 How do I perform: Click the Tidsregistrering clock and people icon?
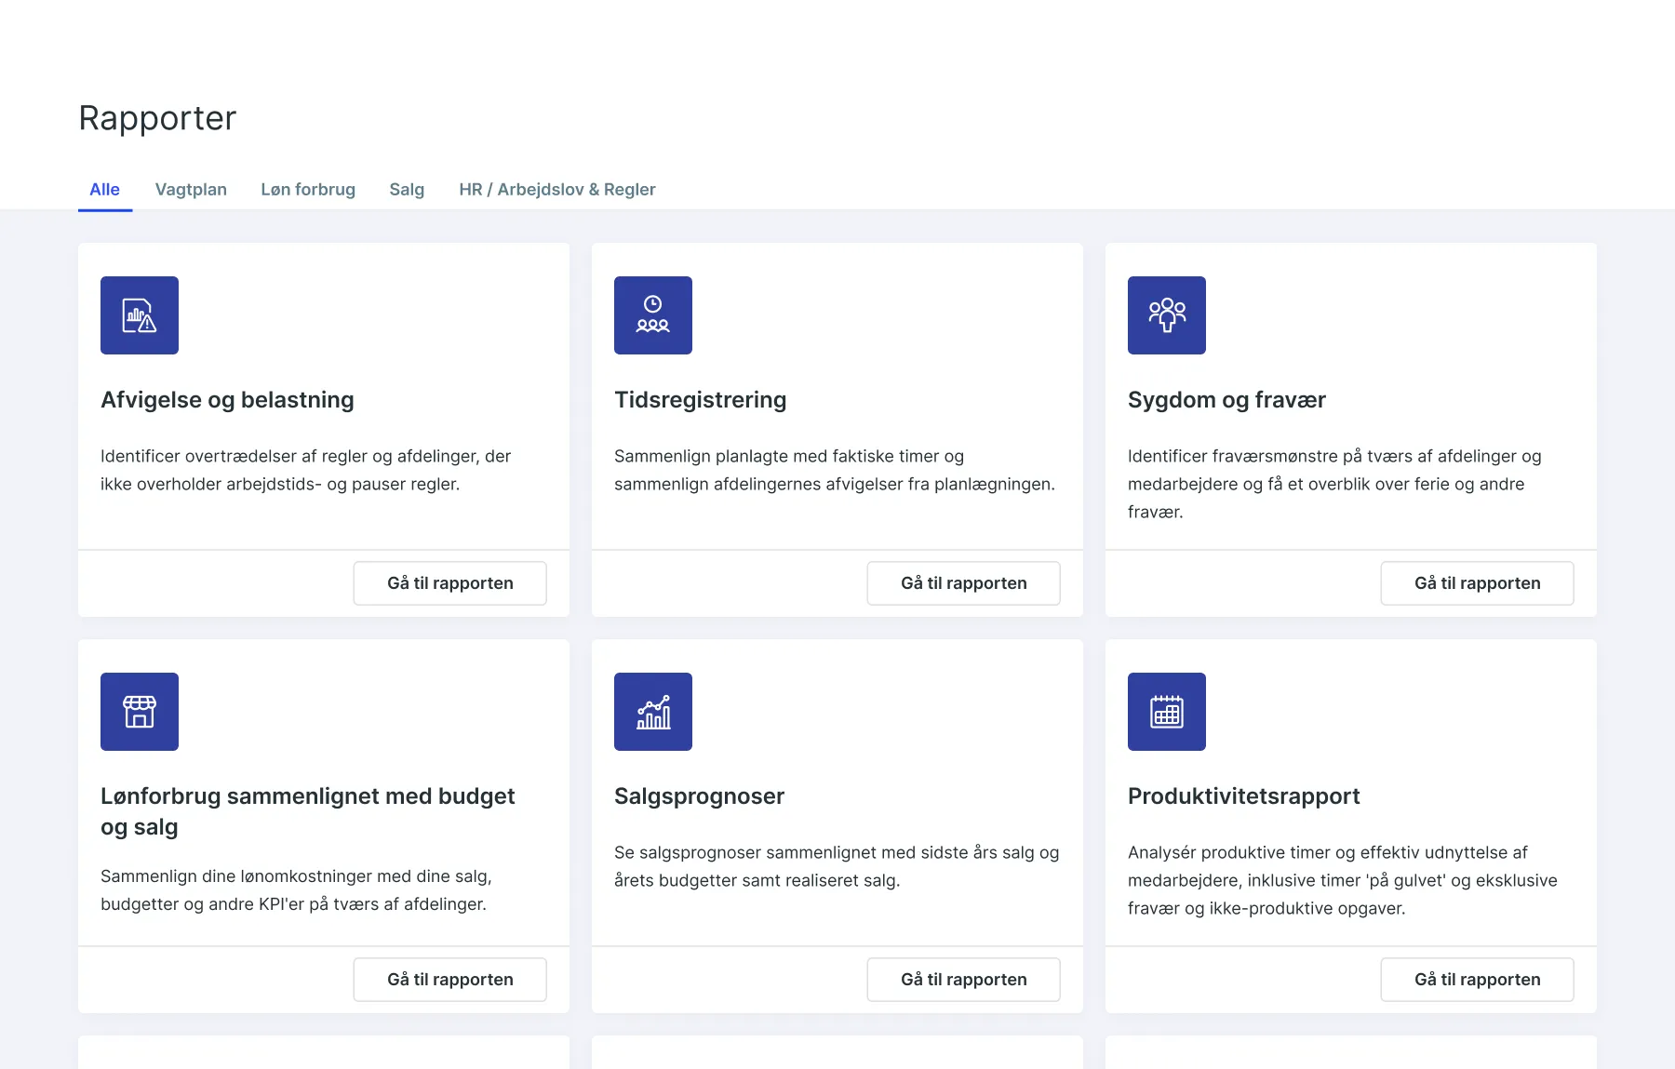click(x=653, y=315)
